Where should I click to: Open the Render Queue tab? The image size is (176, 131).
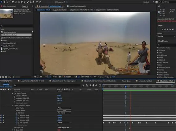point(126,81)
